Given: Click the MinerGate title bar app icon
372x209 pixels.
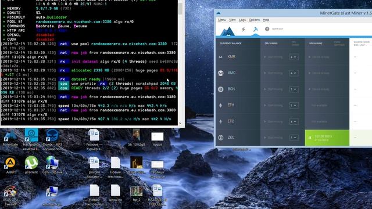Looking at the screenshot, I should pyautogui.click(x=219, y=13).
